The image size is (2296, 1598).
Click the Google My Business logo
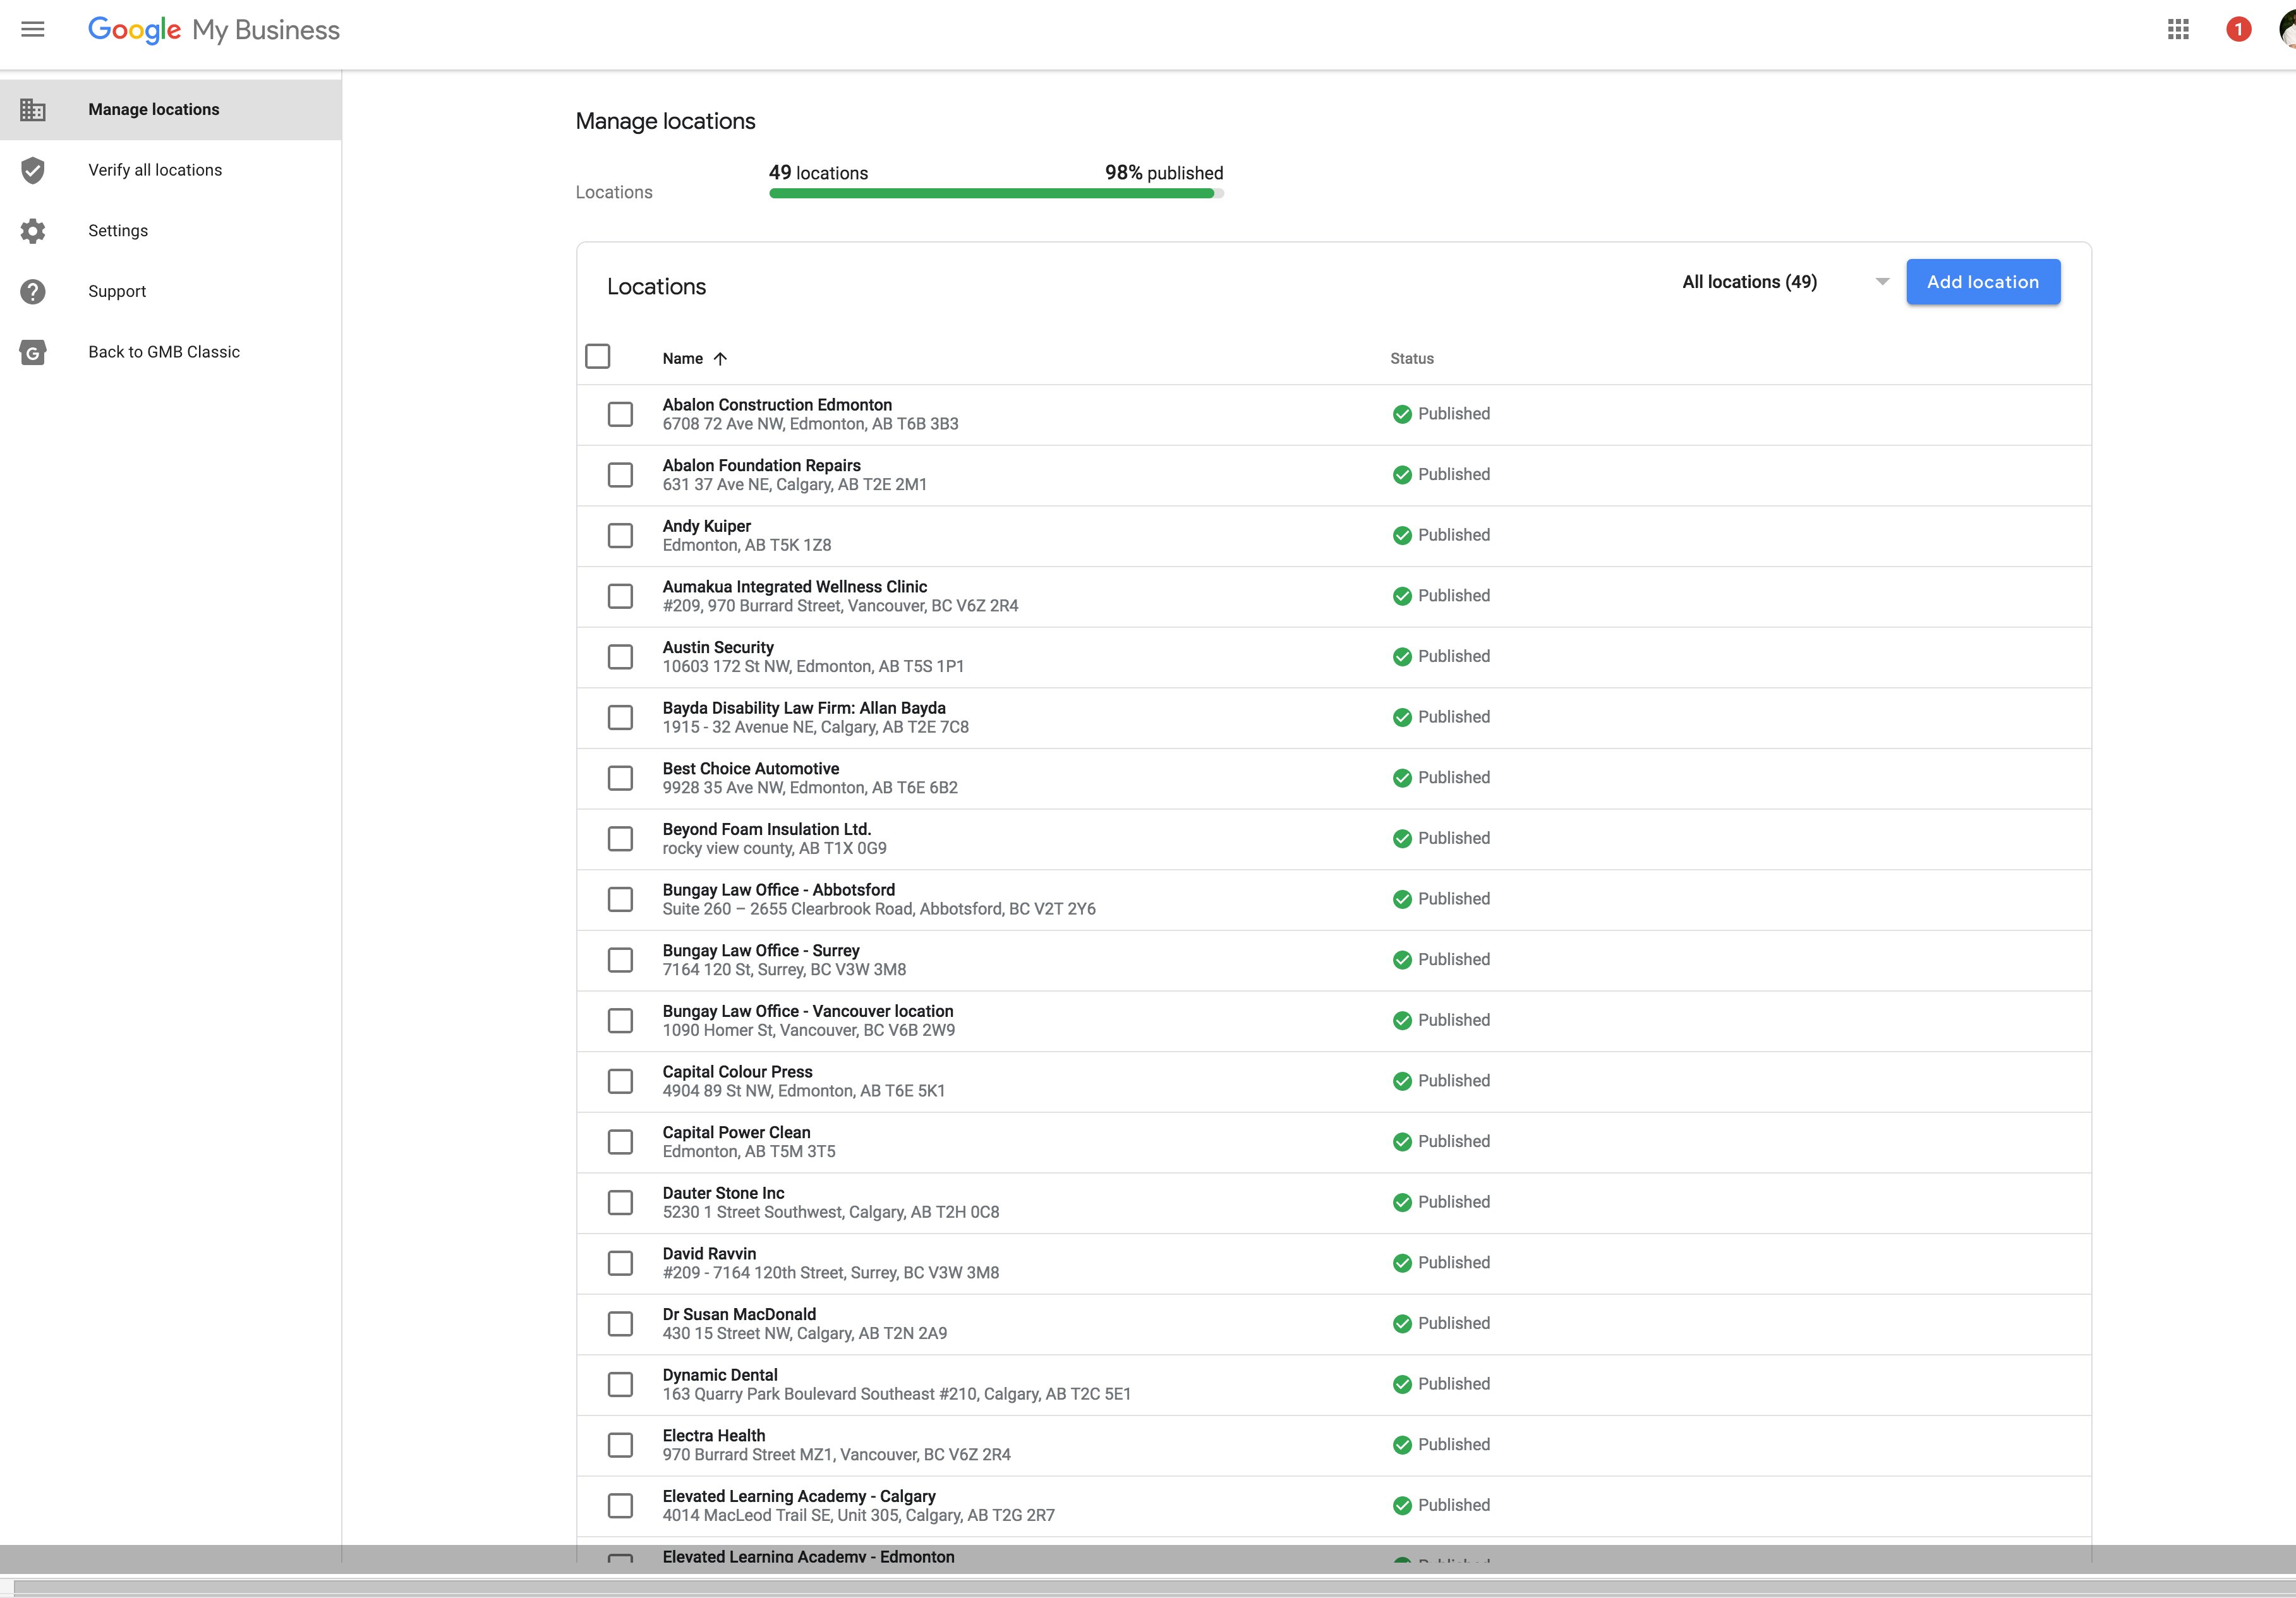tap(214, 30)
